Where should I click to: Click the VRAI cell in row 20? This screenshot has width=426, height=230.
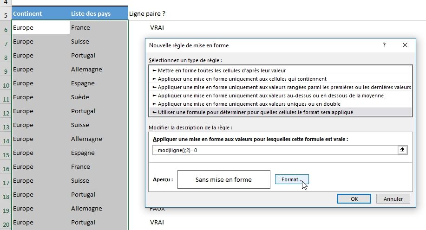[x=157, y=222]
